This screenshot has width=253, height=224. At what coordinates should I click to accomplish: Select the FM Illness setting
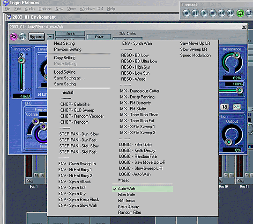(126, 201)
